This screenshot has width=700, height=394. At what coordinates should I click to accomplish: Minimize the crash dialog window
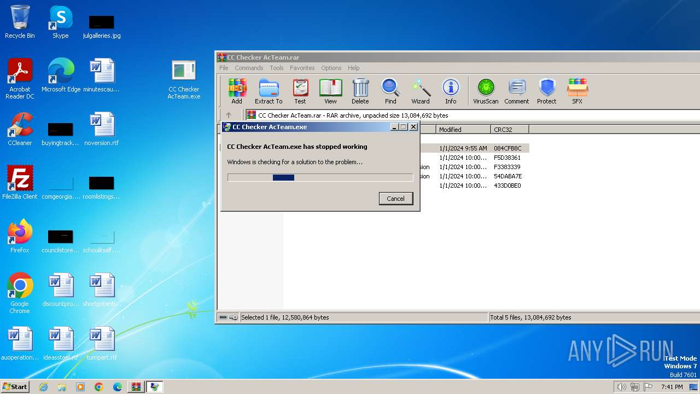coord(394,127)
